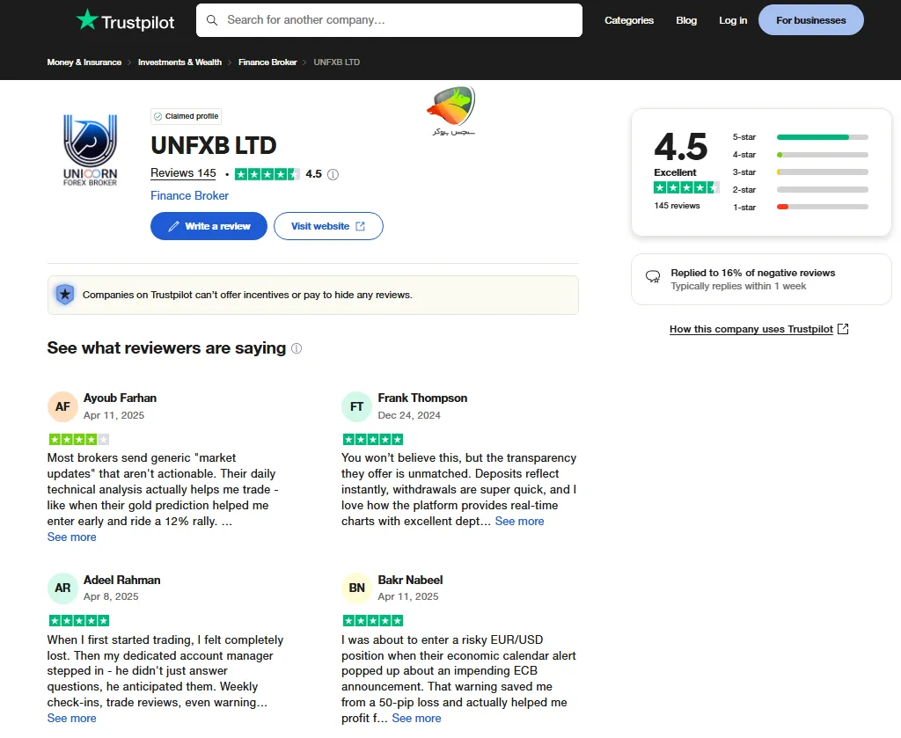The image size is (901, 738).
Task: Click the speech-bubble icon near reply statistics
Action: click(652, 276)
